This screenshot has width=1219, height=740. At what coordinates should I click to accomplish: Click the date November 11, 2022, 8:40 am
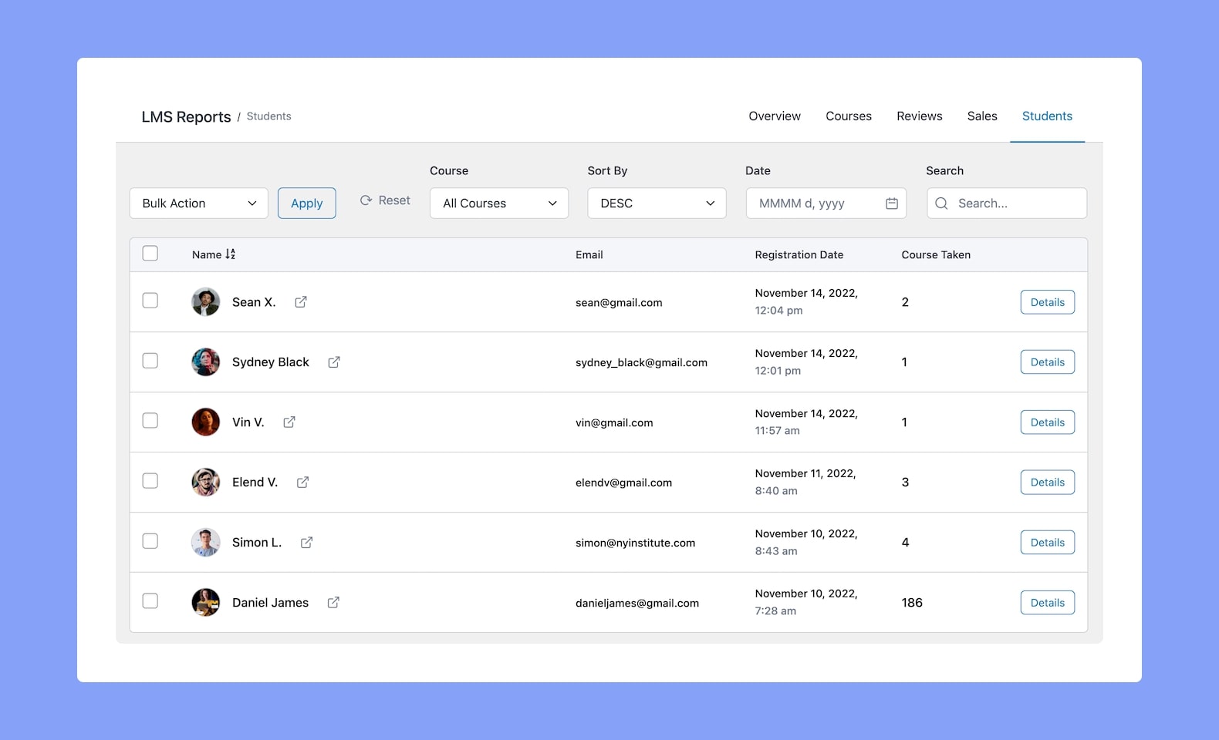805,483
